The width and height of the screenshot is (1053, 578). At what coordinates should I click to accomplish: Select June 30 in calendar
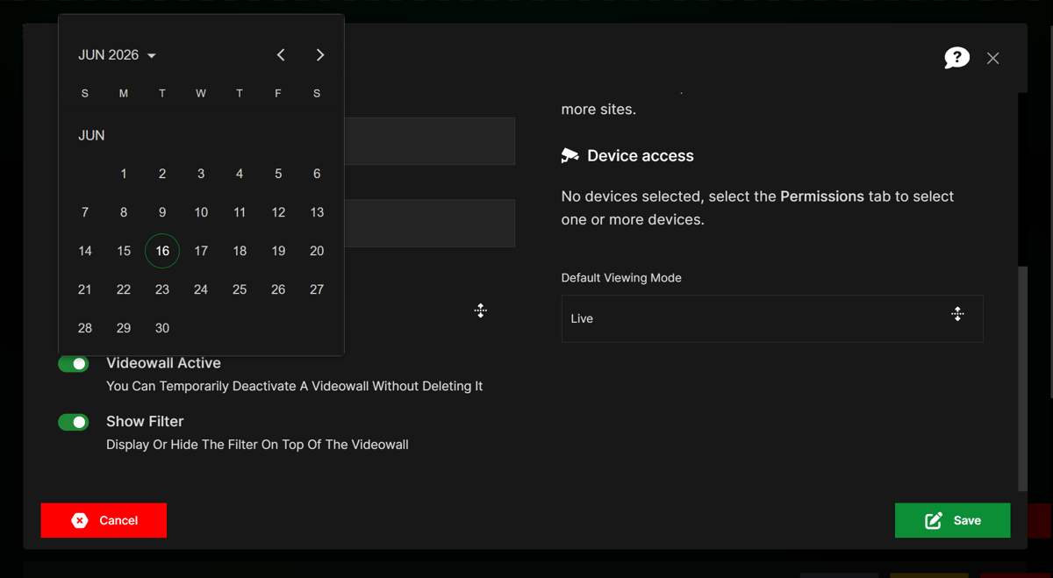[162, 328]
